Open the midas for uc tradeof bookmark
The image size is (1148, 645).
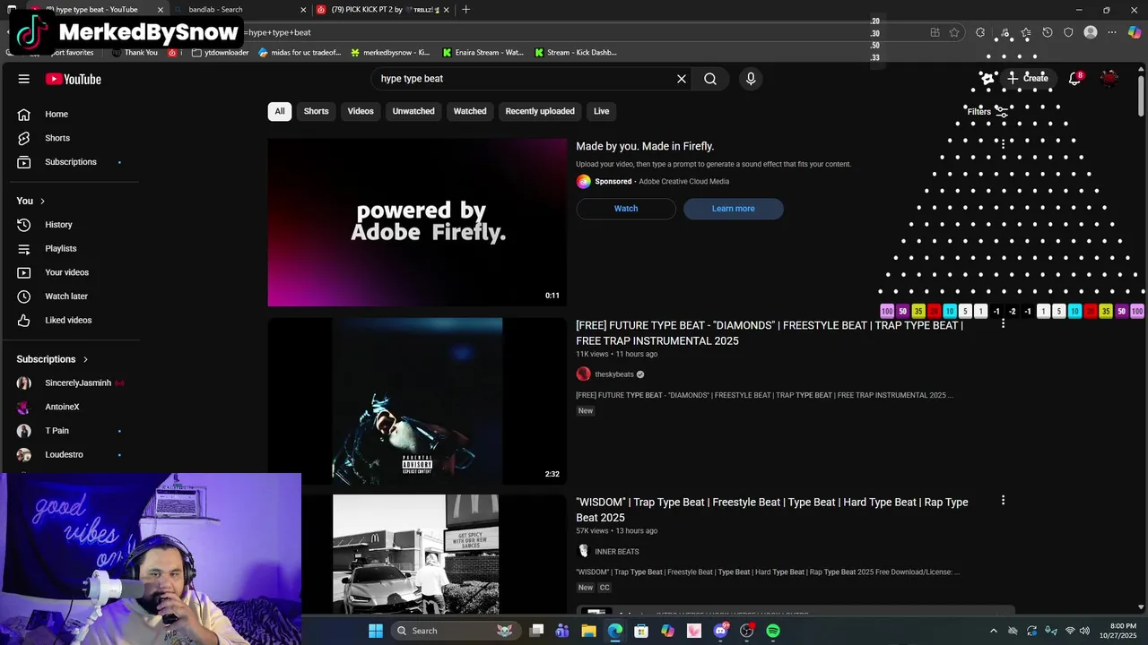click(300, 52)
